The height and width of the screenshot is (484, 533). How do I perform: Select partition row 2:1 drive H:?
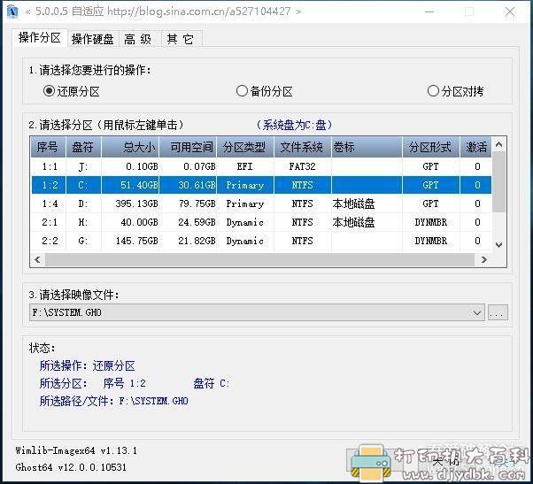coord(261,222)
